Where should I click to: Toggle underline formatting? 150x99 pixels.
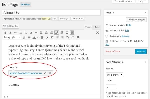click(24, 37)
